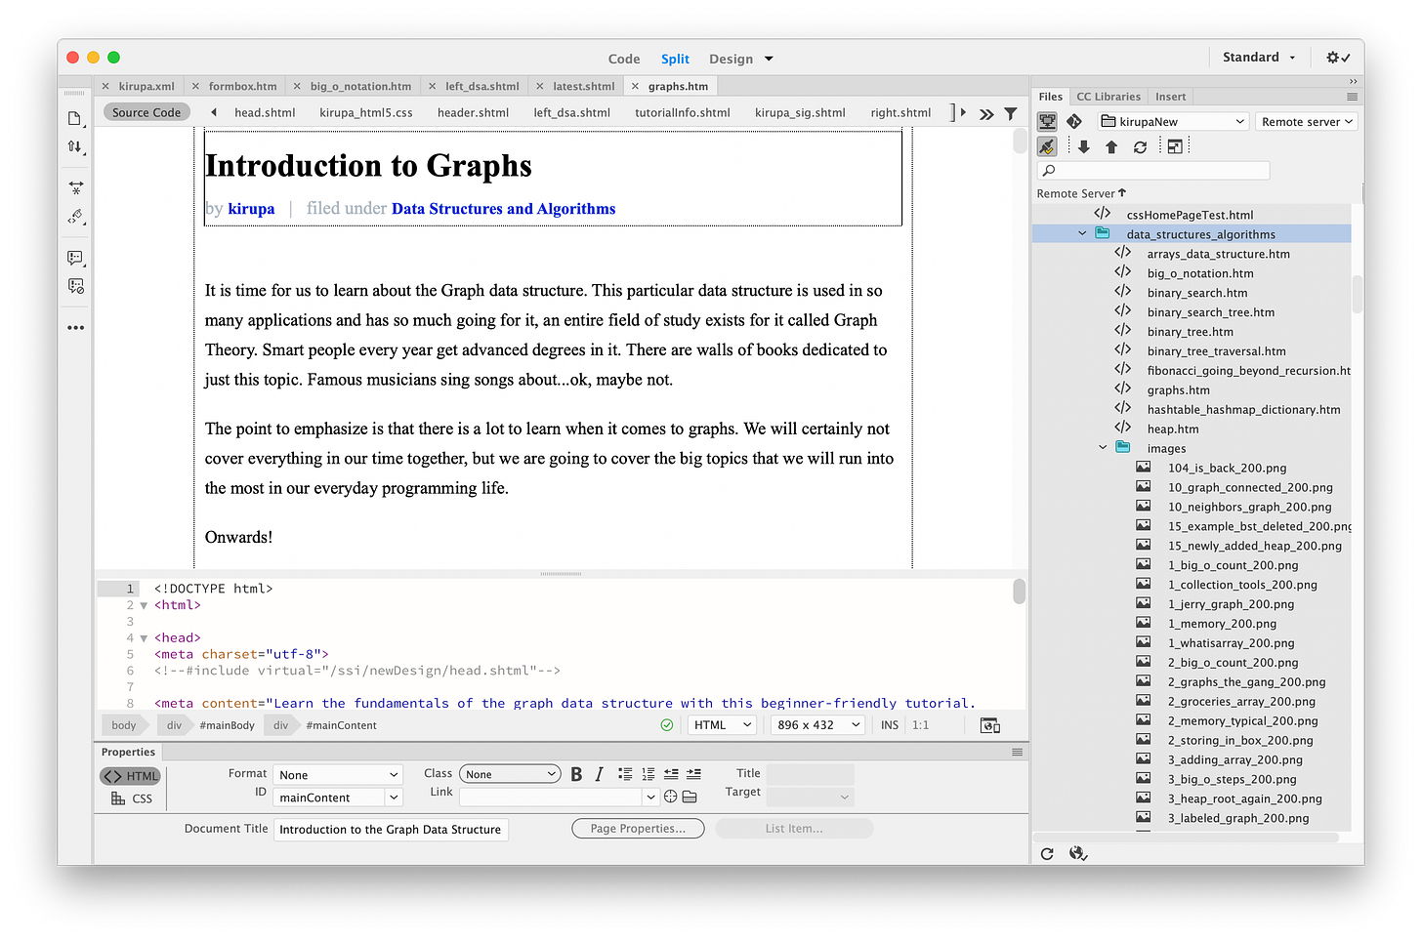1422x941 pixels.
Task: Toggle the Source Code view button
Action: point(146,112)
